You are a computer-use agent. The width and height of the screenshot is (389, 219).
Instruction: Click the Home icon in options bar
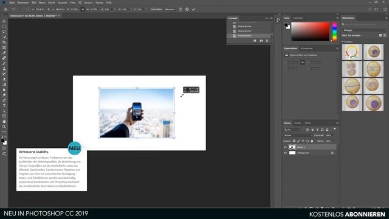(5, 9)
